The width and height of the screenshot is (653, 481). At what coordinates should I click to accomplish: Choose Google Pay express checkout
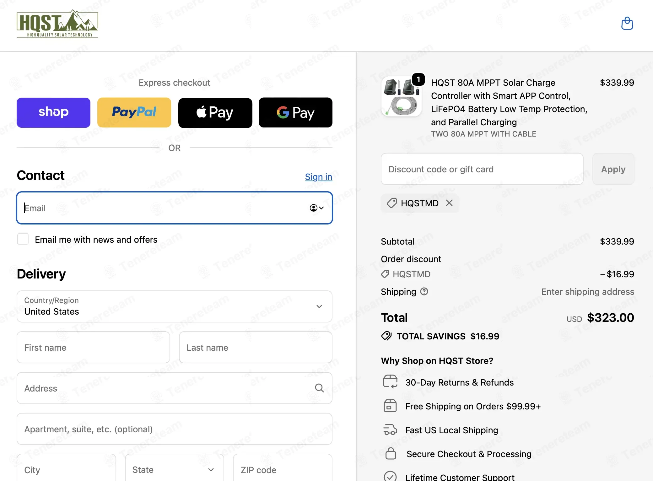[295, 112]
